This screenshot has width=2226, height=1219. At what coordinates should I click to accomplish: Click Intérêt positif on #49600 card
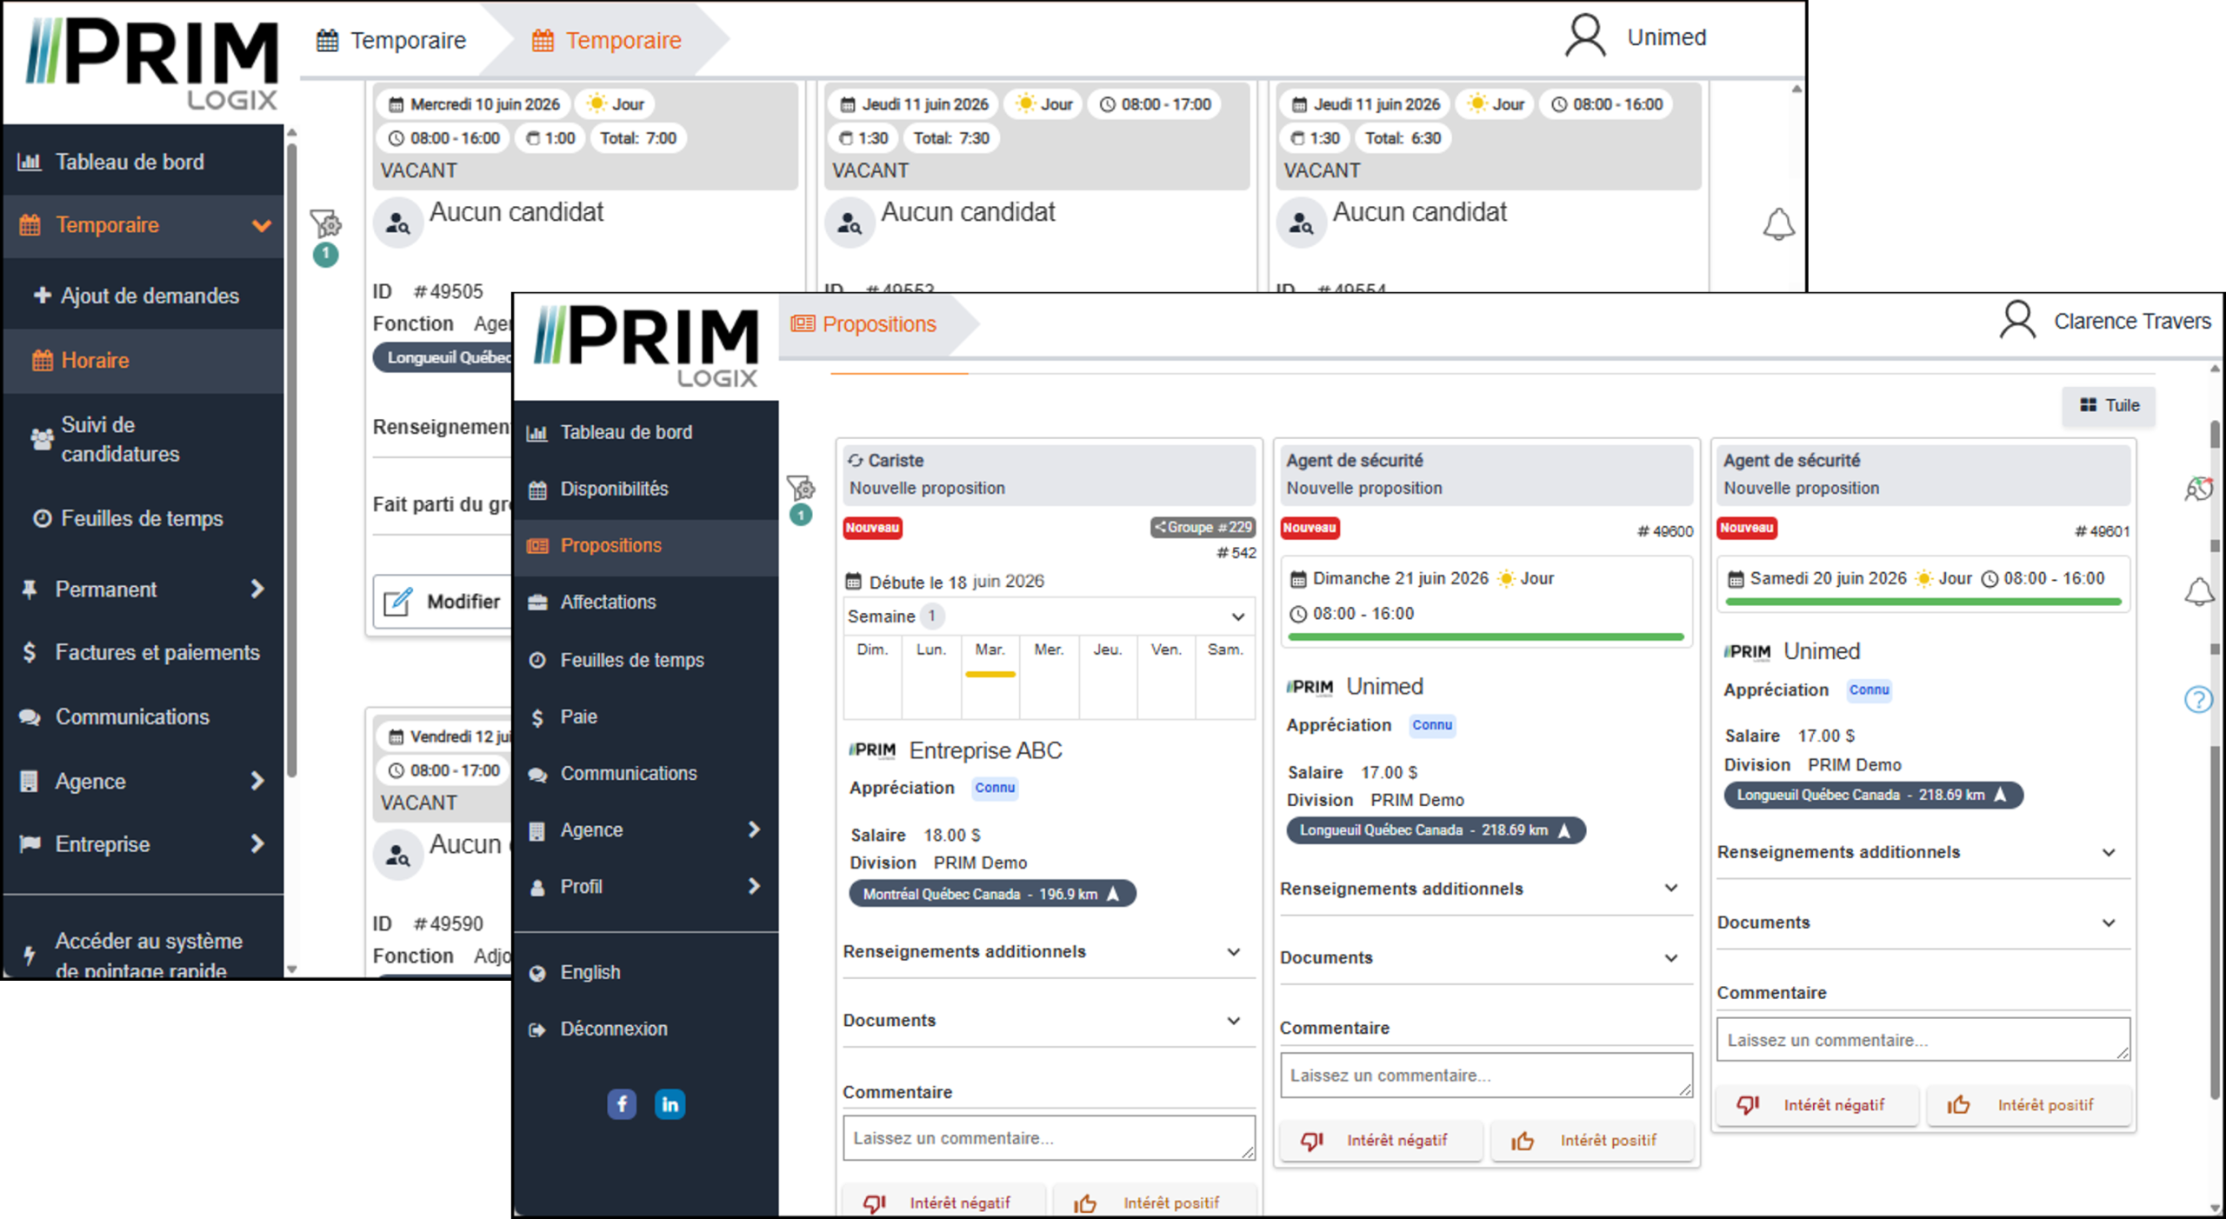1592,1140
